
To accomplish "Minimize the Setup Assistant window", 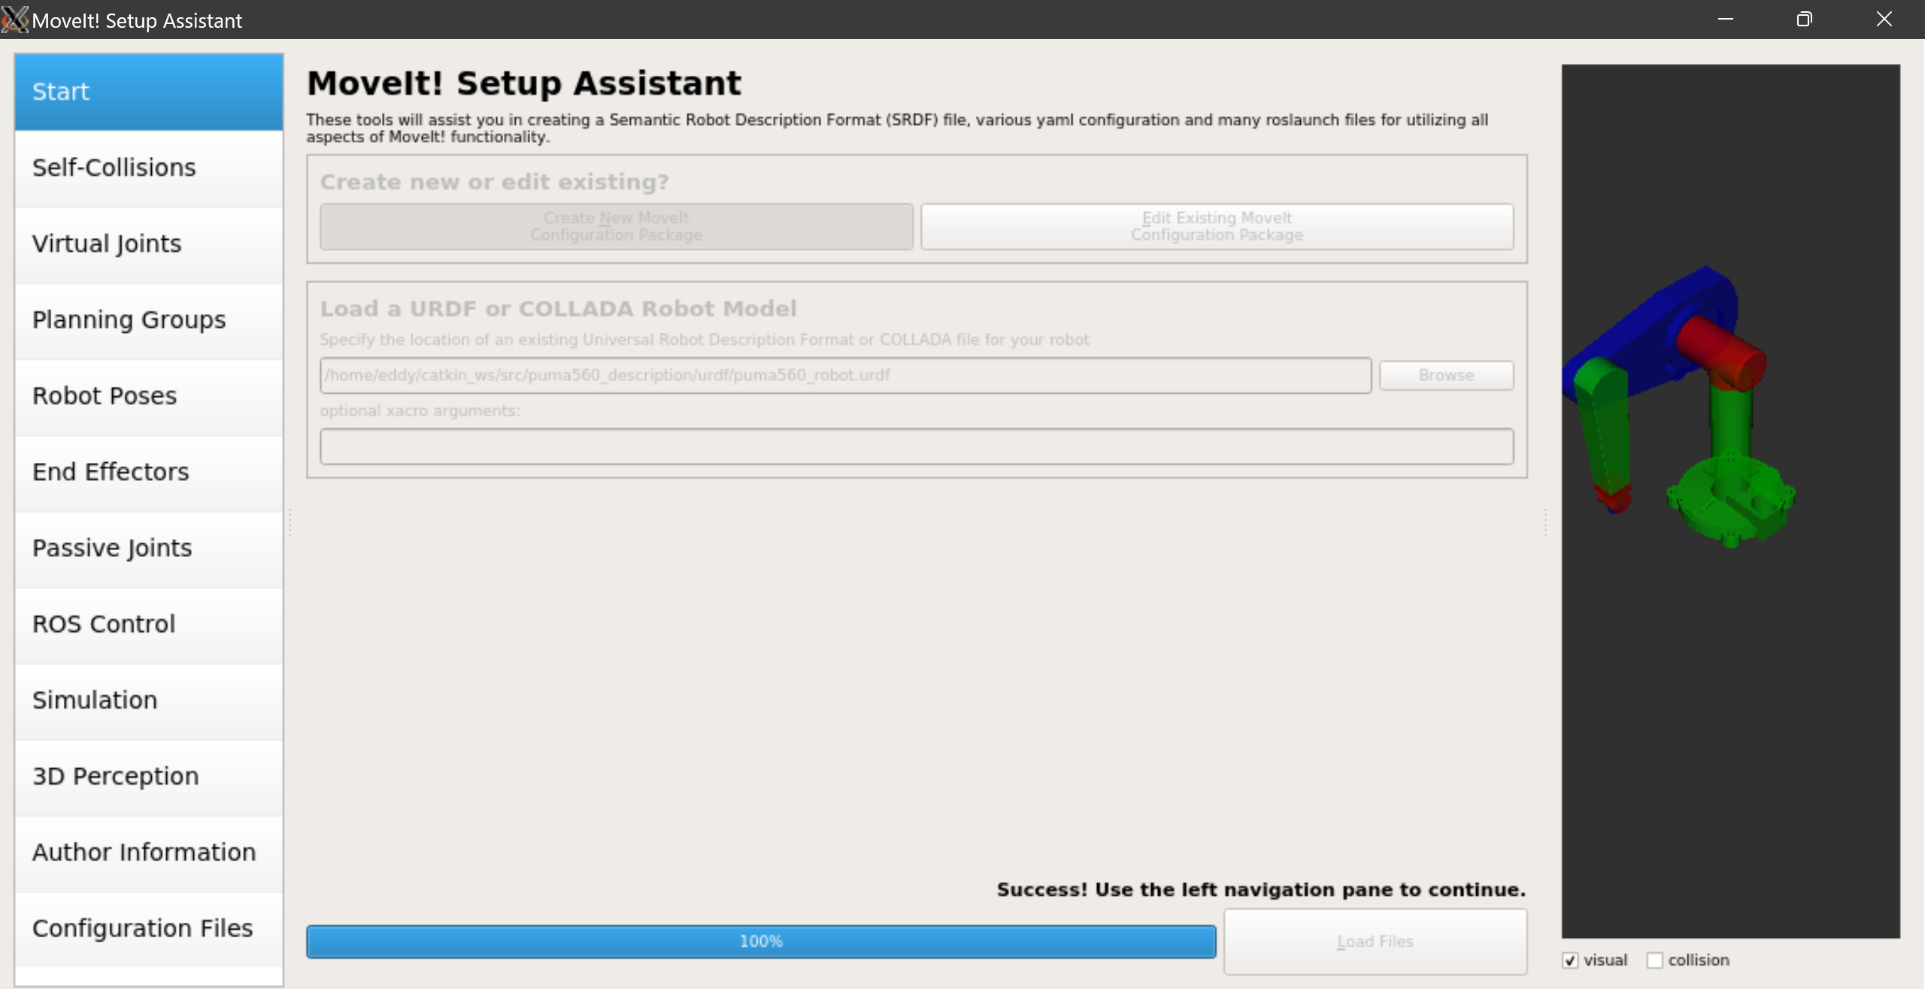I will (x=1725, y=20).
